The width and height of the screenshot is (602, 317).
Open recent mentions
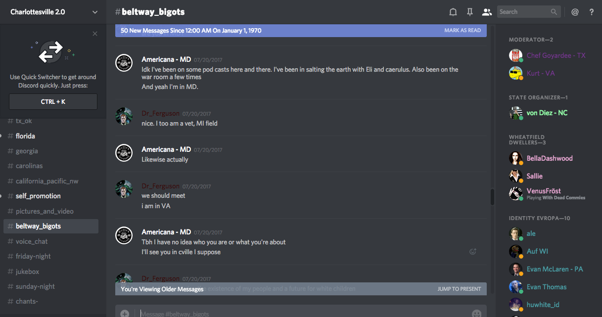click(575, 12)
